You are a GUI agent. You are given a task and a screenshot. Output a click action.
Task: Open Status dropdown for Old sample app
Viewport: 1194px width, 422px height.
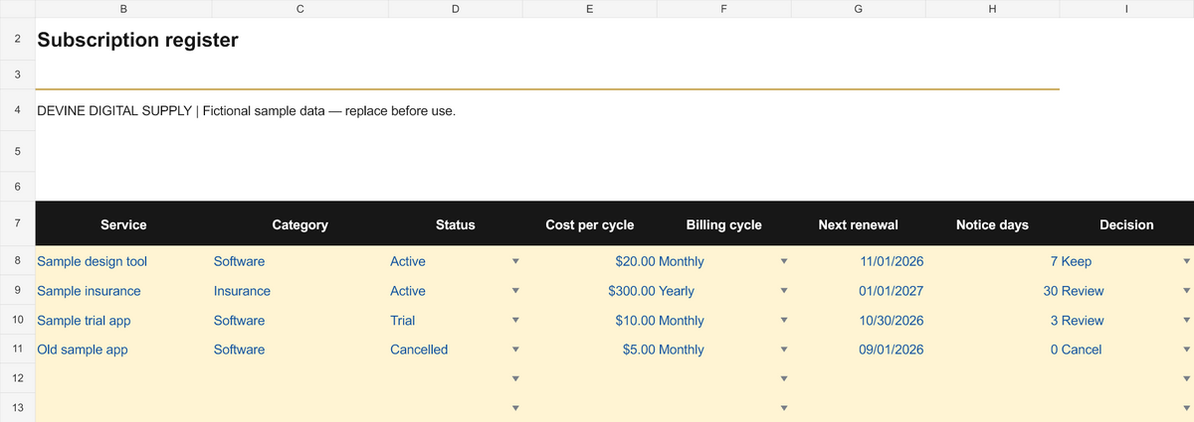[x=514, y=350]
